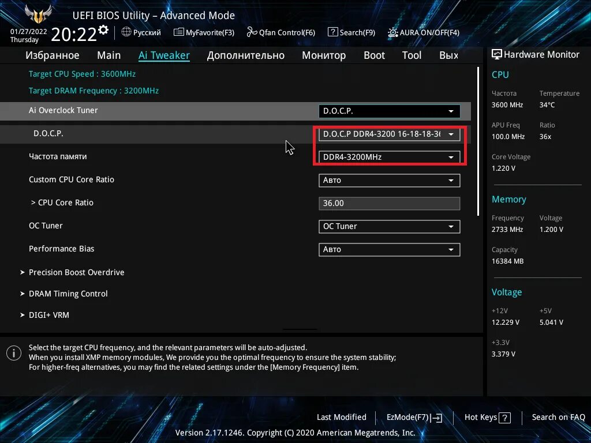
Task: Click the Core Voltage 1.220 V value
Action: [503, 168]
